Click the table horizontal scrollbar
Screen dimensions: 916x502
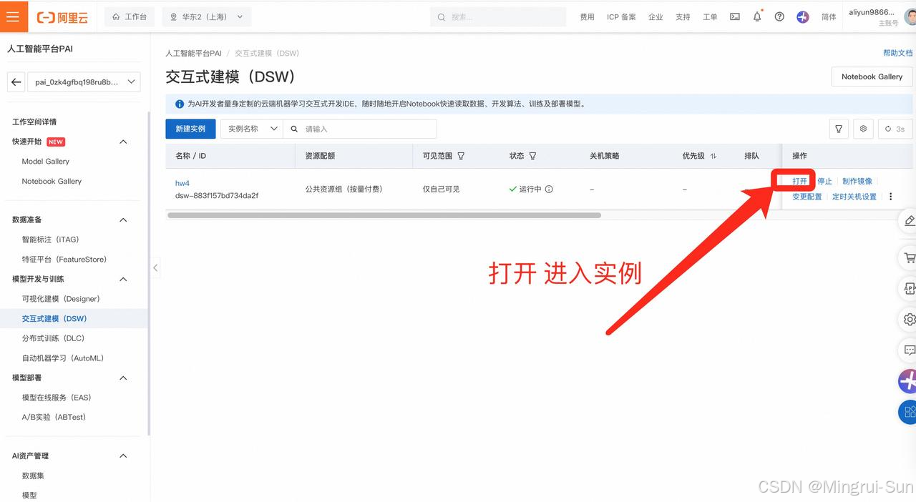click(x=384, y=215)
